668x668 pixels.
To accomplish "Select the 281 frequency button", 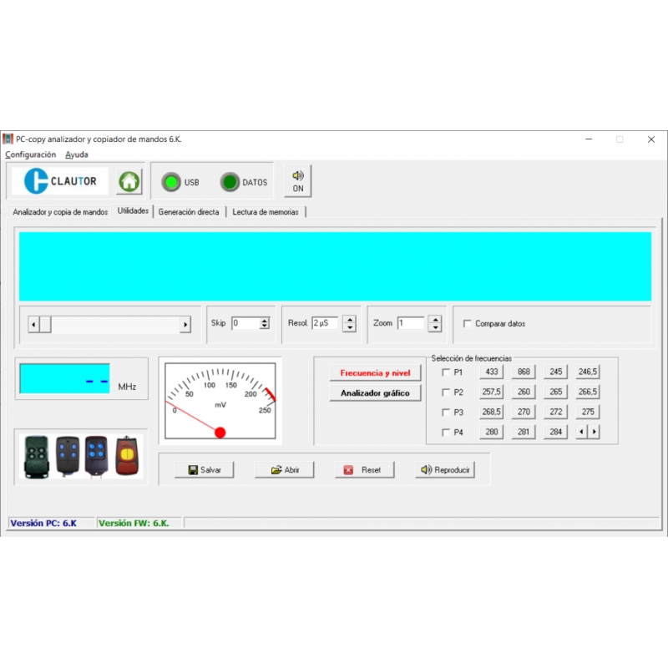I will [524, 432].
